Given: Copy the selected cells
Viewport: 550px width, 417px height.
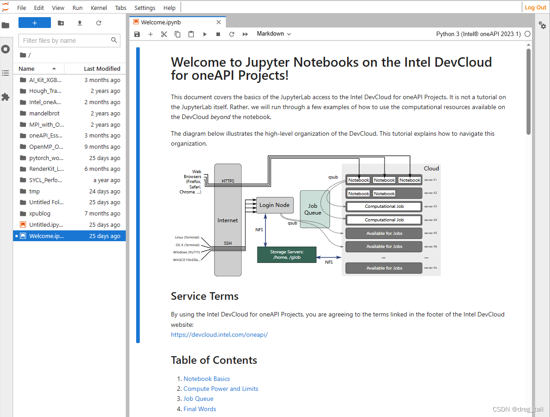Looking at the screenshot, I should point(178,34).
